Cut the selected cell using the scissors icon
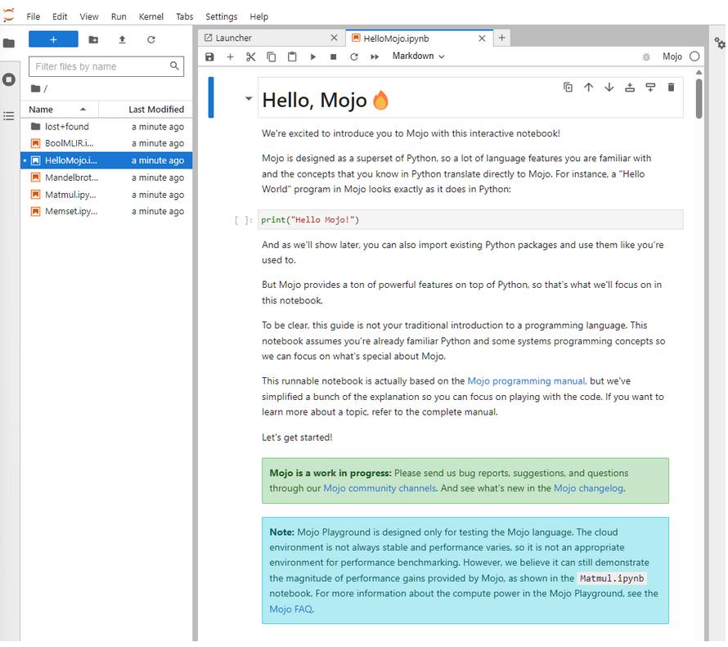Viewport: 728px width, 647px height. (x=251, y=56)
